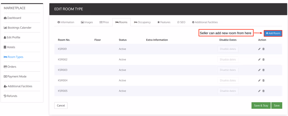Delete room KSR003 using trash icon
This screenshot has height=116, width=288.
coord(263,70)
